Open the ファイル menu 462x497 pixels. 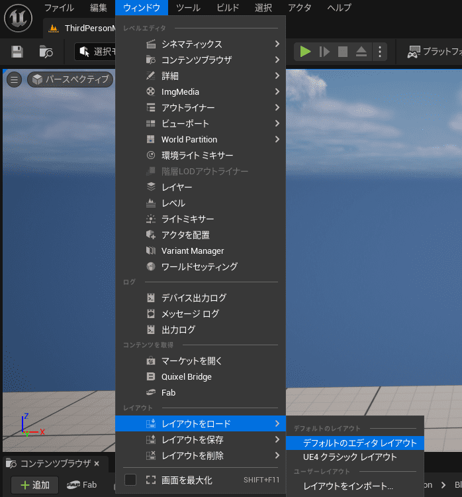click(x=59, y=7)
